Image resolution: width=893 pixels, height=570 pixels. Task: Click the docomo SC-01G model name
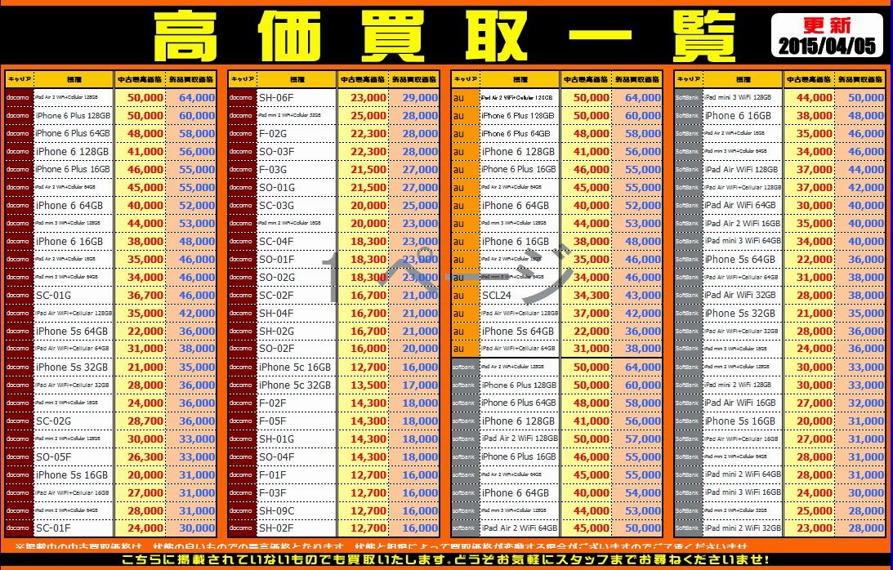pyautogui.click(x=54, y=296)
